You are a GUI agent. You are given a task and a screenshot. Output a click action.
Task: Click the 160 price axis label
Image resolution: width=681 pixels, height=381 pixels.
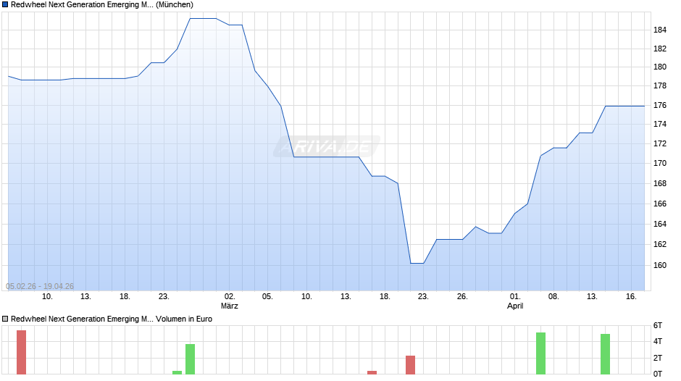[x=660, y=265]
